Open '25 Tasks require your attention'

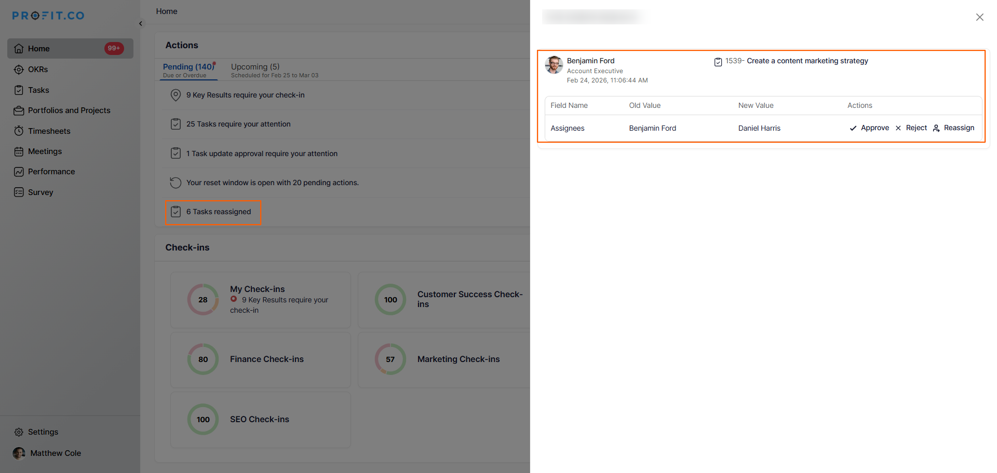(238, 124)
